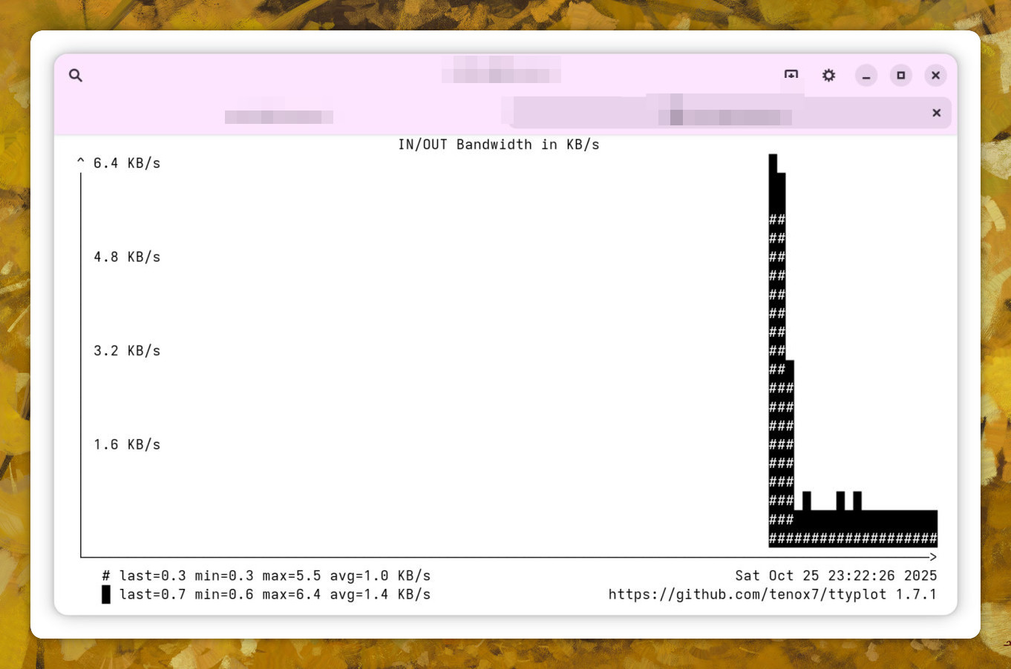Click the ttyplot GitHub URL
The height and width of the screenshot is (669, 1011).
coord(747,594)
